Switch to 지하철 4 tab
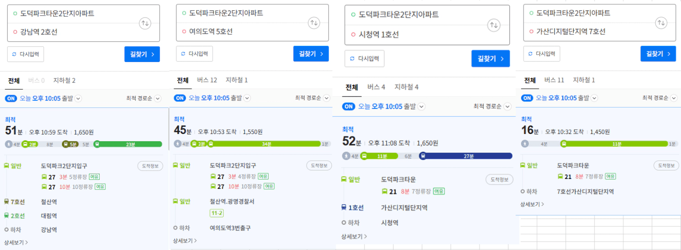Image resolution: width=681 pixels, height=250 pixels. coord(407,87)
